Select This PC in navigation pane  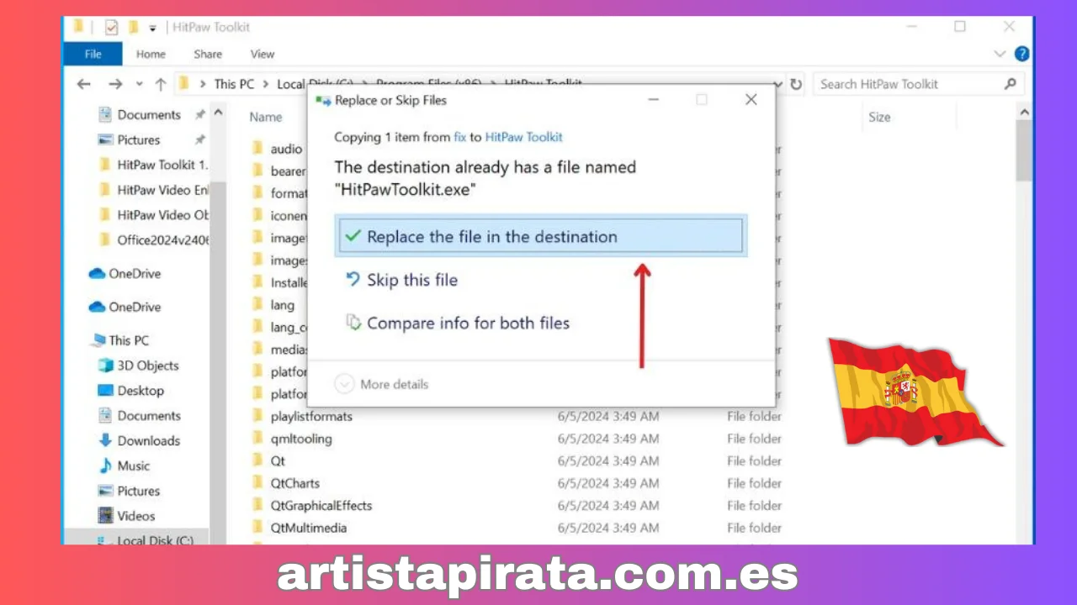coord(120,340)
